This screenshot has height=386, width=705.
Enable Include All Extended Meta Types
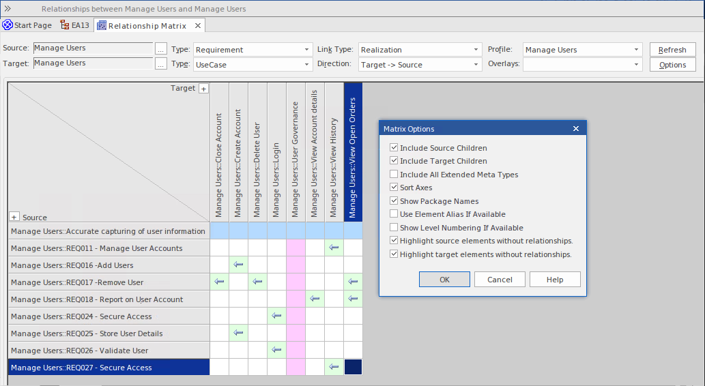(394, 175)
